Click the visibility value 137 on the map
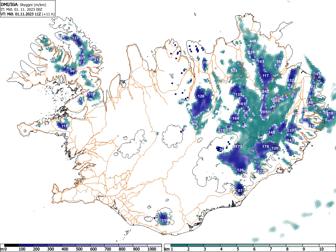336x252 pixels. pyautogui.click(x=290, y=131)
